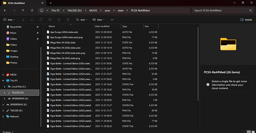Expand the MEGA tree node
This screenshot has width=256, height=133.
(x=3, y=75)
